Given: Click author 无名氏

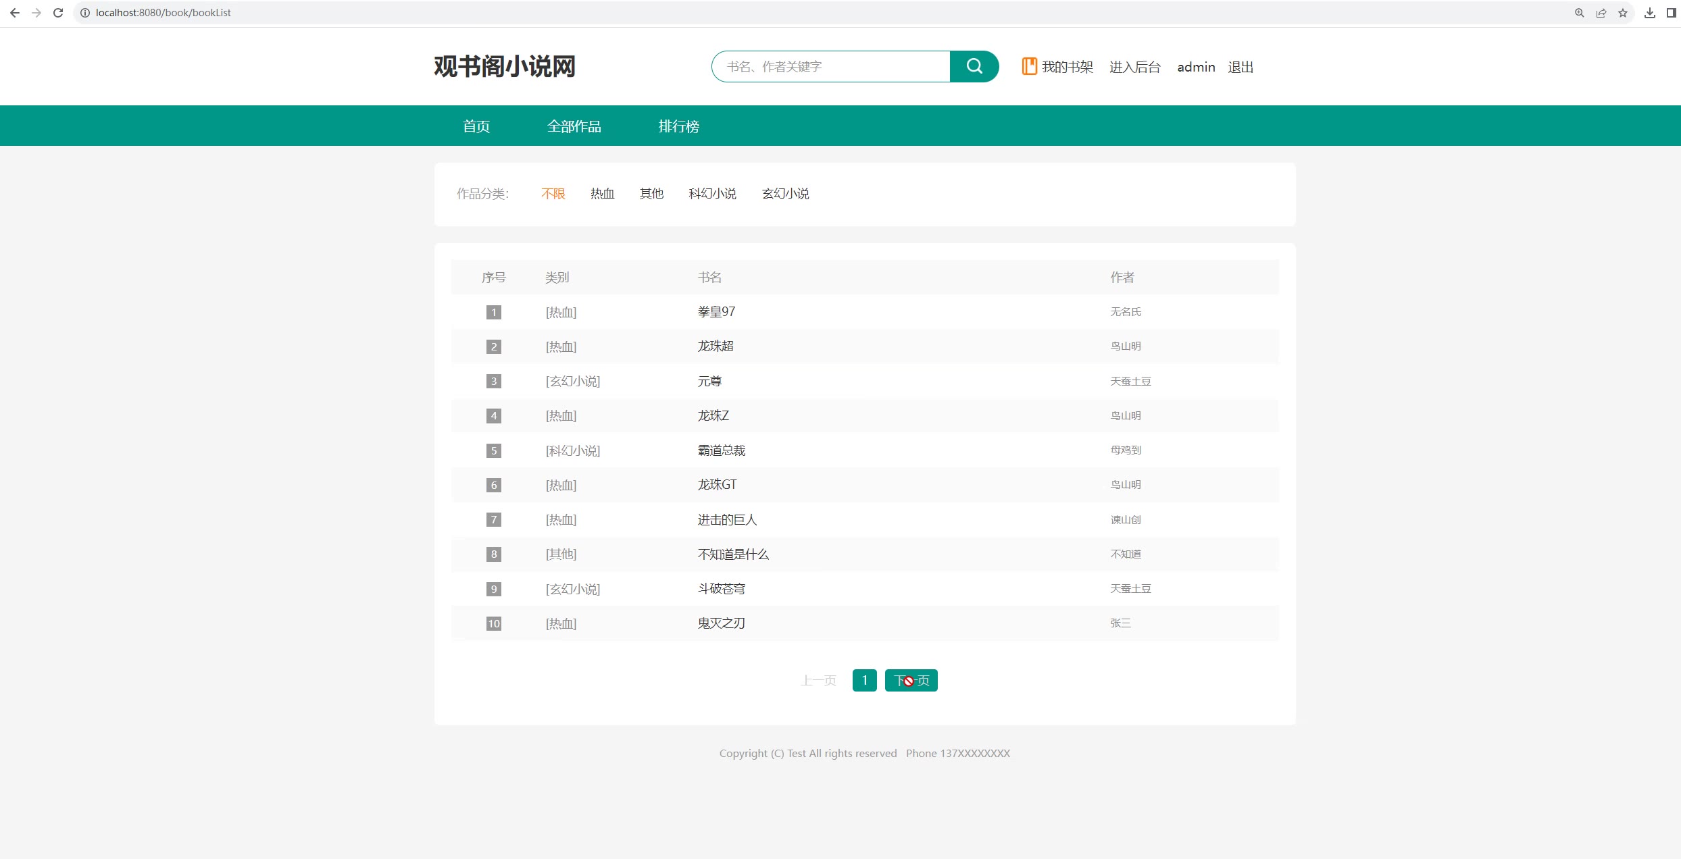Looking at the screenshot, I should point(1126,312).
